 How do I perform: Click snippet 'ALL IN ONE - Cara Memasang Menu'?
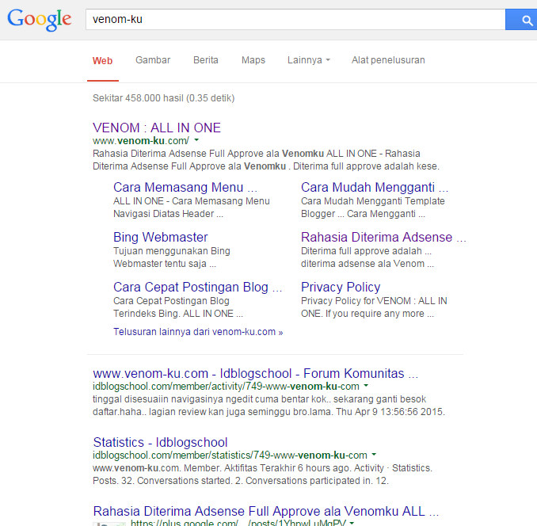click(192, 201)
